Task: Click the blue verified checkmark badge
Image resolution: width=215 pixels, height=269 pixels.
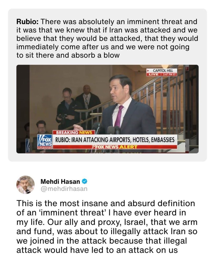Action: [x=85, y=181]
